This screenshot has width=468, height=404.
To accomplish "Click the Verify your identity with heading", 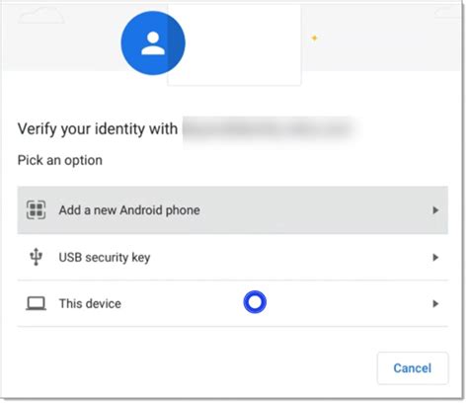I will tap(98, 128).
